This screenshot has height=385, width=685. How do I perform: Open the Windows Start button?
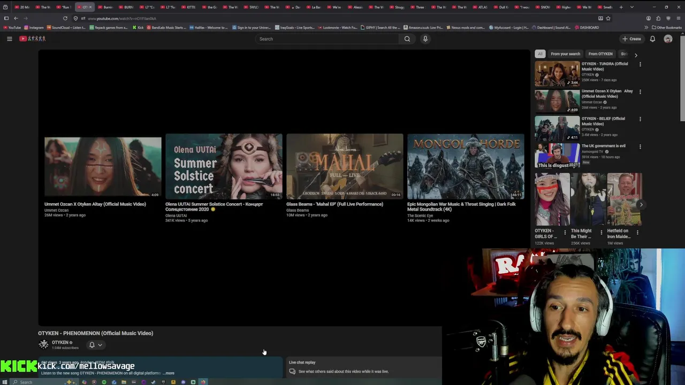(x=5, y=382)
